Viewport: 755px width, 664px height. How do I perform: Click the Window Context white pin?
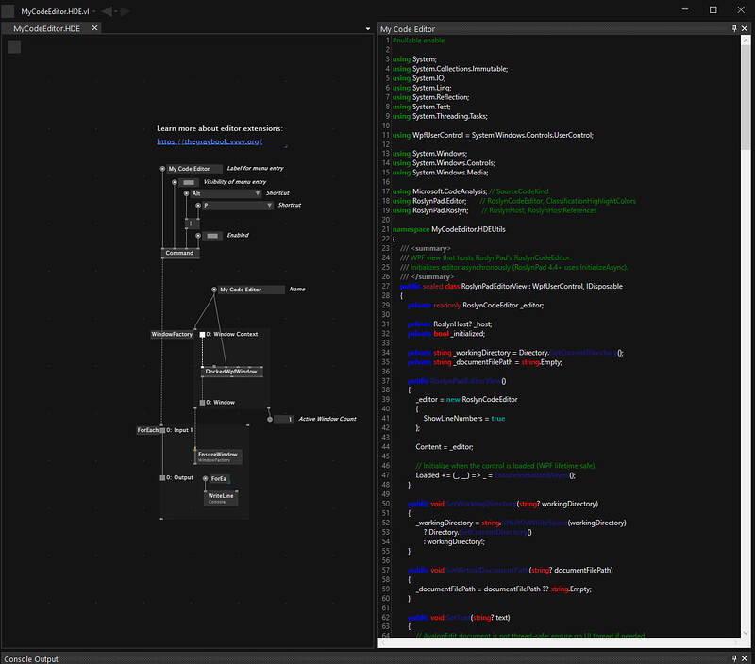pos(202,334)
